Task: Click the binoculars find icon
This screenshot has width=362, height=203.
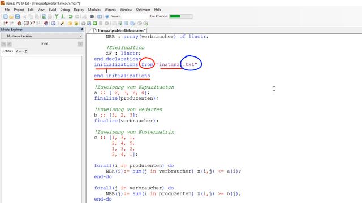Action: coord(92,16)
